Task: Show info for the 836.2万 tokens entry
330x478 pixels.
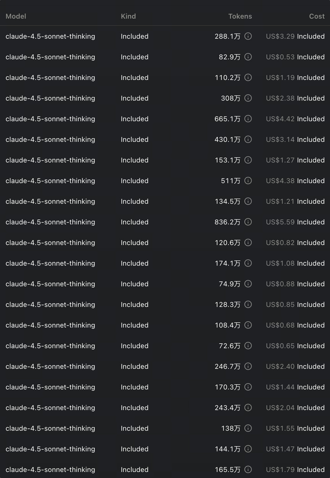Action: click(x=248, y=222)
